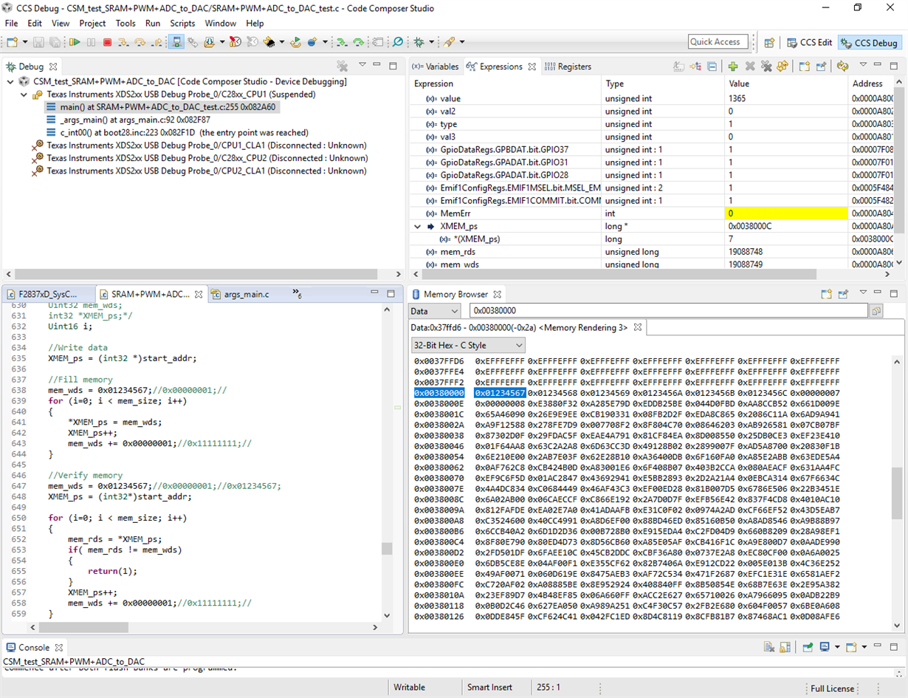Switch to the CCS Edit perspective

[808, 42]
